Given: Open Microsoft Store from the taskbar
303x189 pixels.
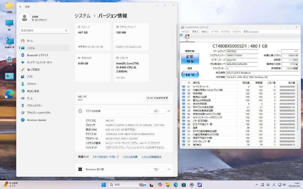Looking at the screenshot, I should (x=183, y=185).
